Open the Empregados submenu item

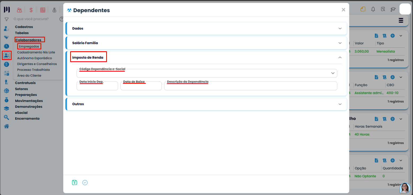tap(29, 47)
